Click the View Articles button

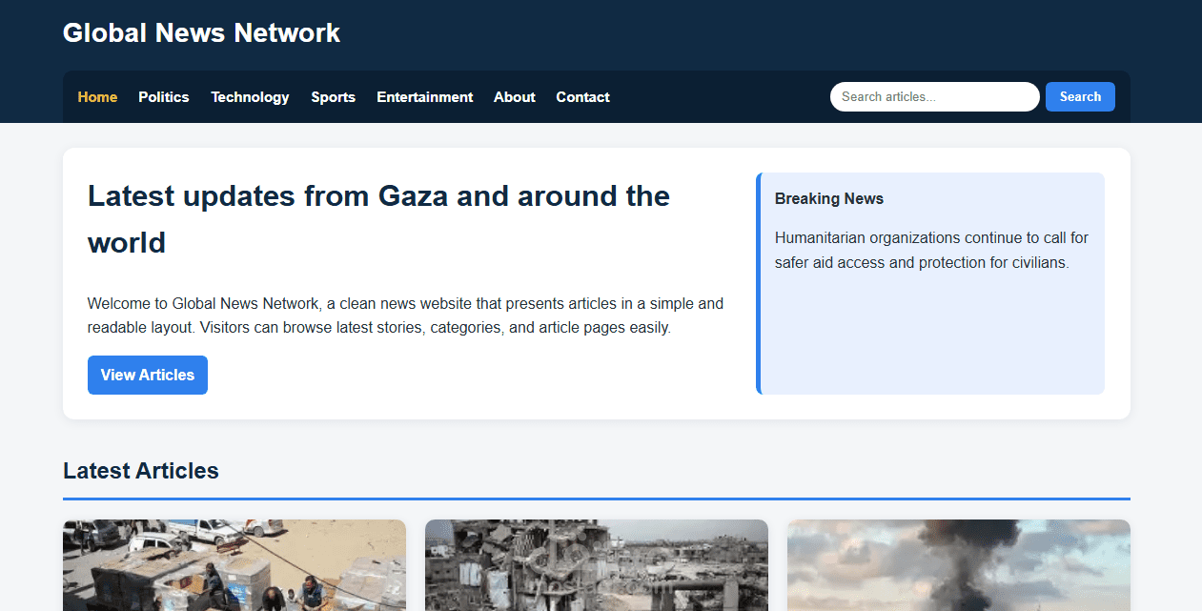[x=148, y=375]
